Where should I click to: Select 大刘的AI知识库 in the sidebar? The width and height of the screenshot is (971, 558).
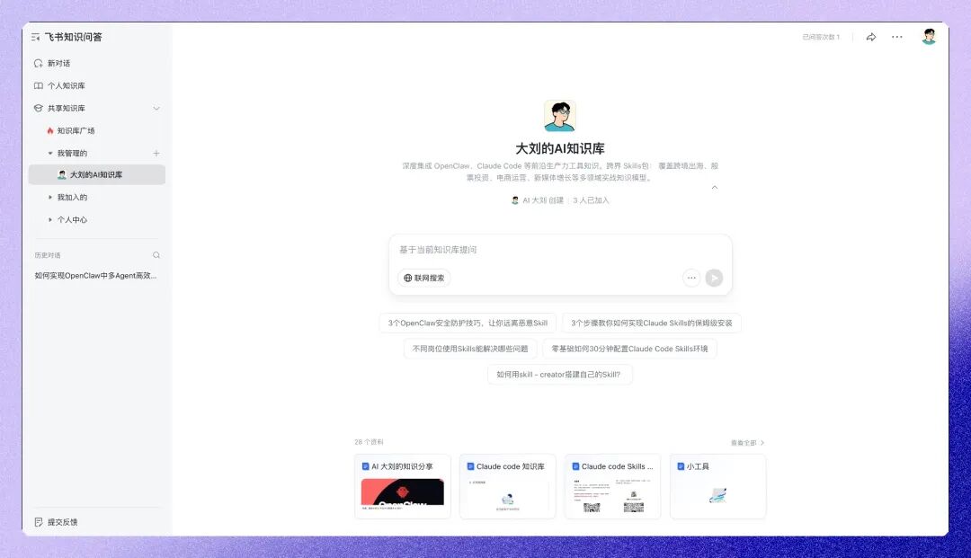[x=97, y=174]
